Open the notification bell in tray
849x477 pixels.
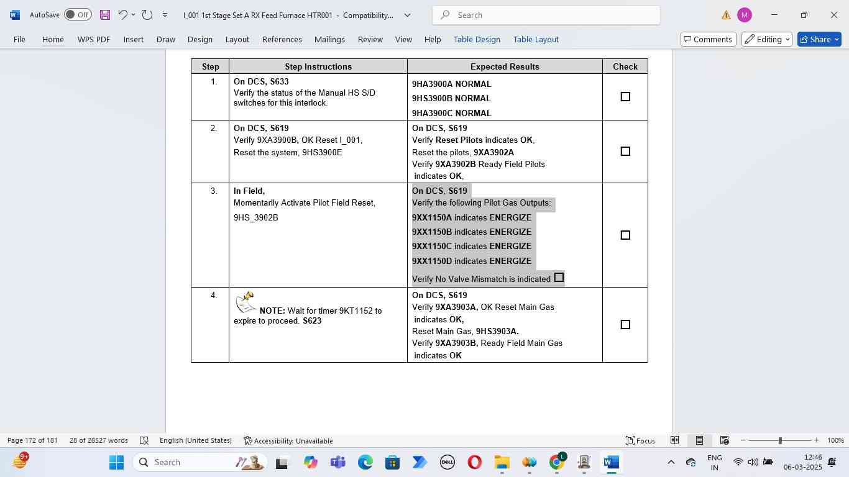(x=833, y=462)
